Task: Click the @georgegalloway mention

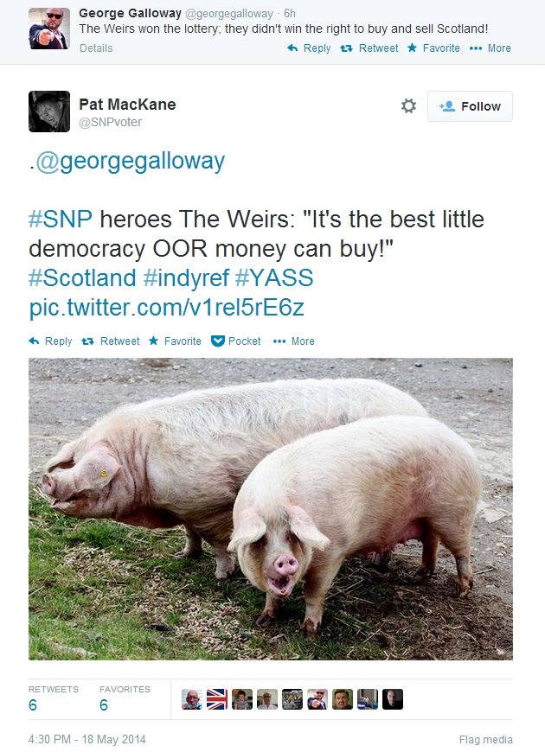Action: pyautogui.click(x=130, y=161)
